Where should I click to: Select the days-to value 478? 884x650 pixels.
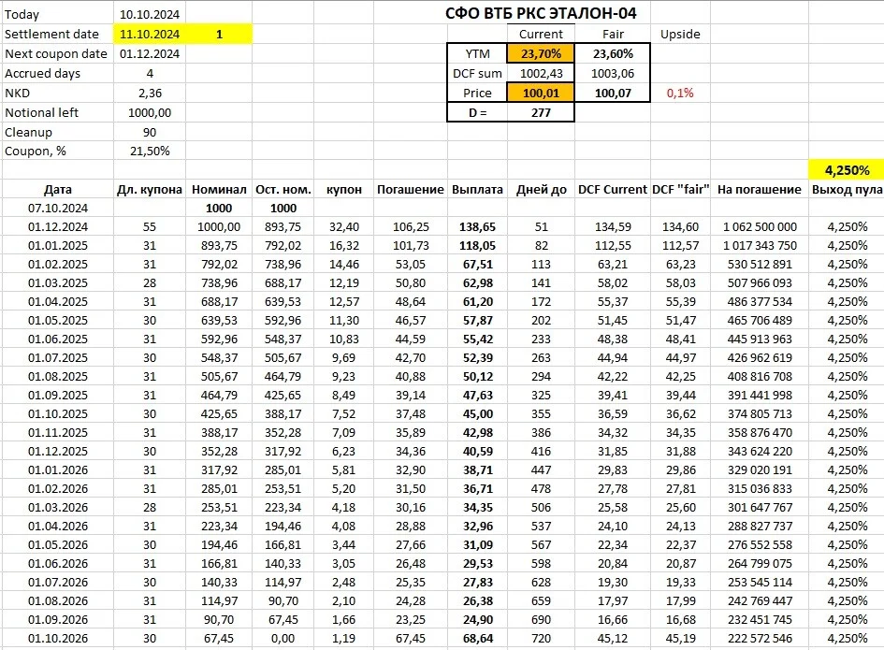point(541,488)
